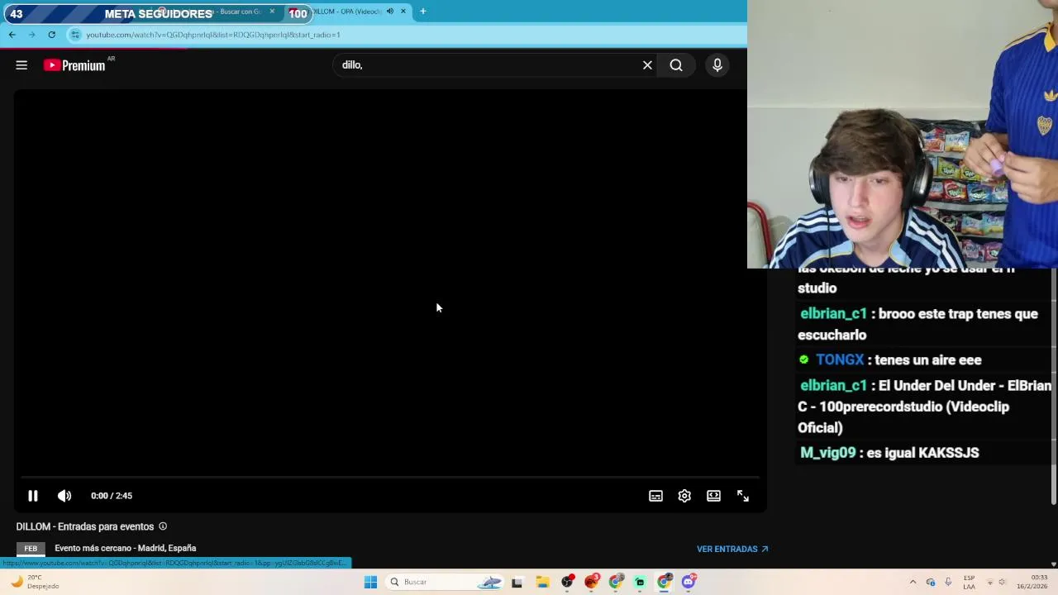Start voice search with the microphone icon

(x=717, y=65)
